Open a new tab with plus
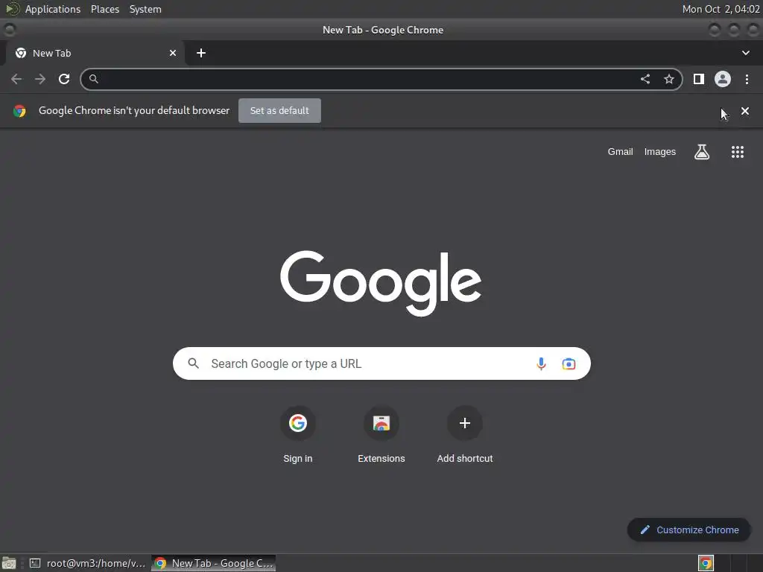Viewport: 763px width, 572px height. click(201, 53)
